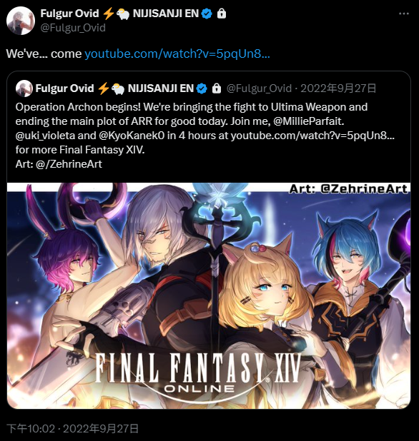Open the Final Fantasy XIV artwork image
This screenshot has width=419, height=441.
(x=209, y=295)
